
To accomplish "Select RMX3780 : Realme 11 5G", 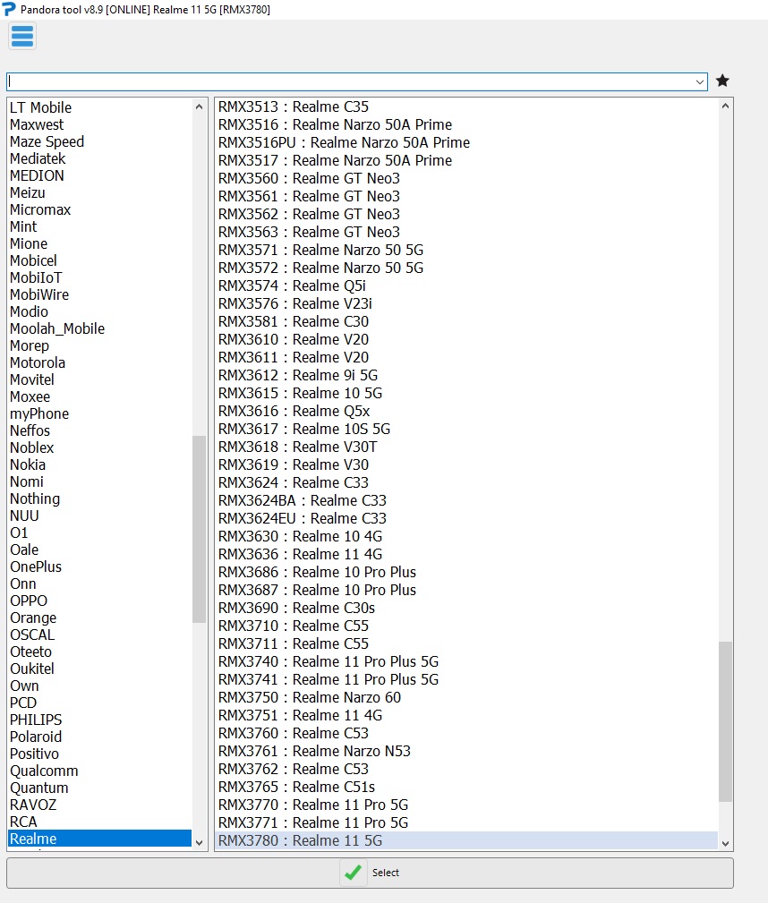I will tap(466, 841).
